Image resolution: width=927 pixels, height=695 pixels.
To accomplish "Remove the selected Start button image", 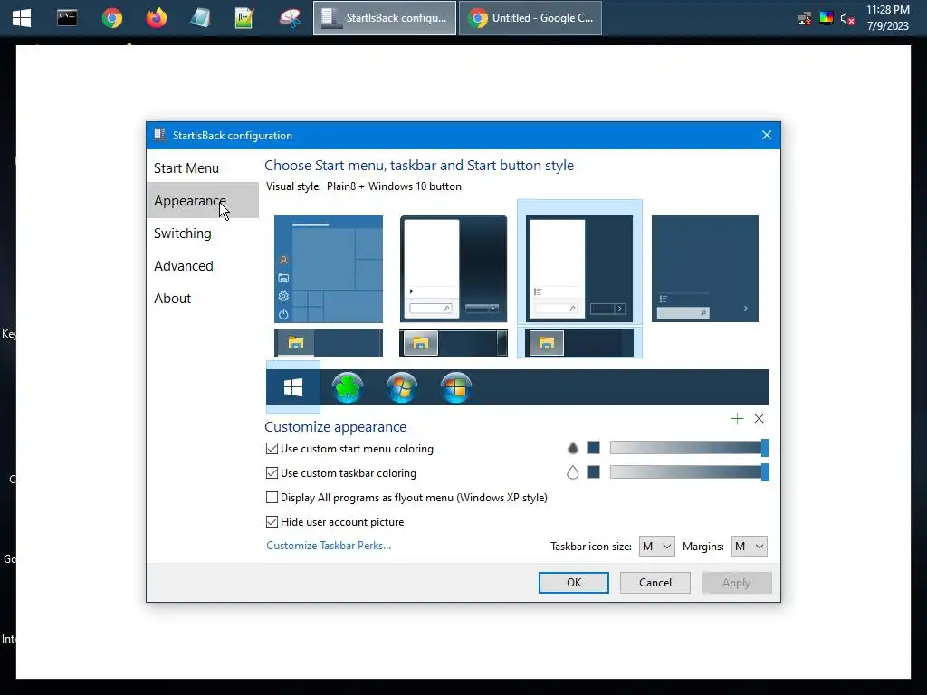I will pos(760,419).
